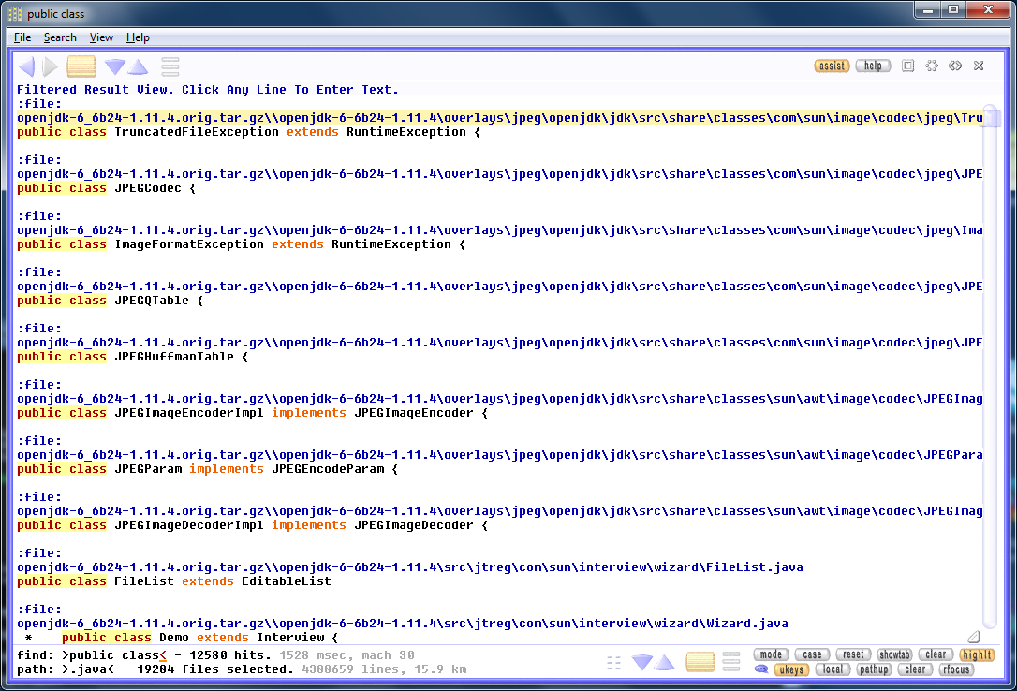1017x691 pixels.
Task: Click the angle brackets icon at top right
Action: [955, 66]
